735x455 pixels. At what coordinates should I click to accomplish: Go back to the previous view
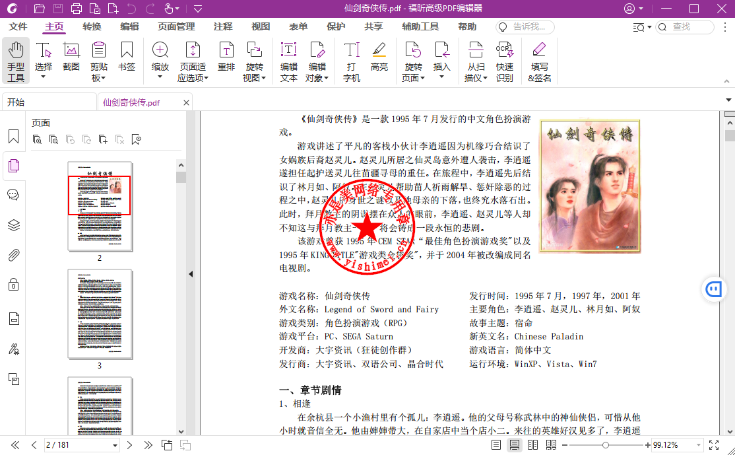pyautogui.click(x=167, y=445)
